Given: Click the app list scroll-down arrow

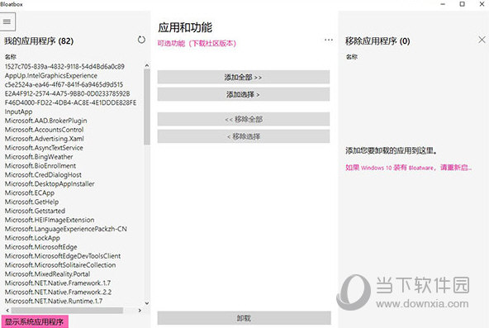Looking at the screenshot, I should (146, 303).
